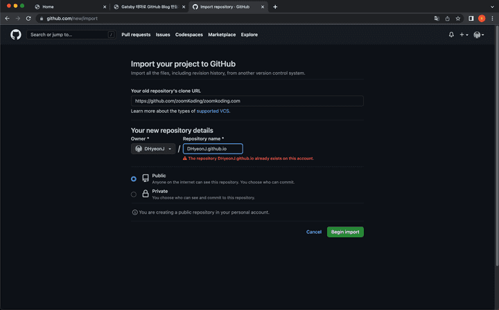Click the GitHub Octocat logo

(x=15, y=35)
